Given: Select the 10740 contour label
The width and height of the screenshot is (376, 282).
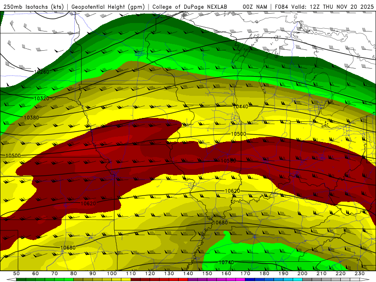Looking at the screenshot, I should coord(226,262).
